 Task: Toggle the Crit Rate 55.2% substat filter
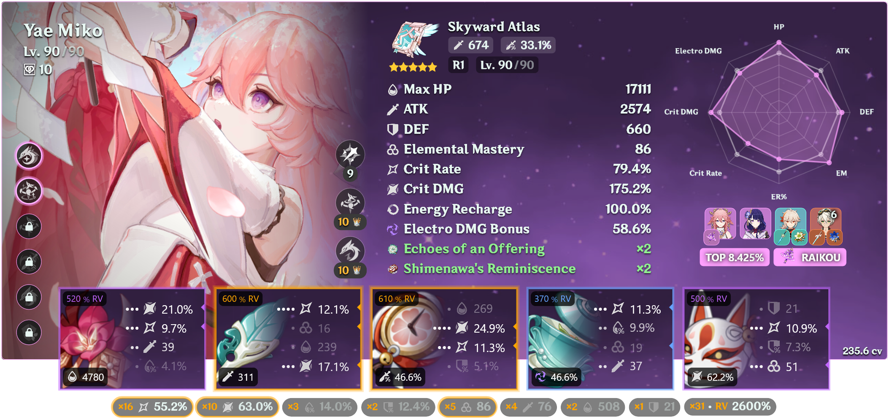click(152, 407)
